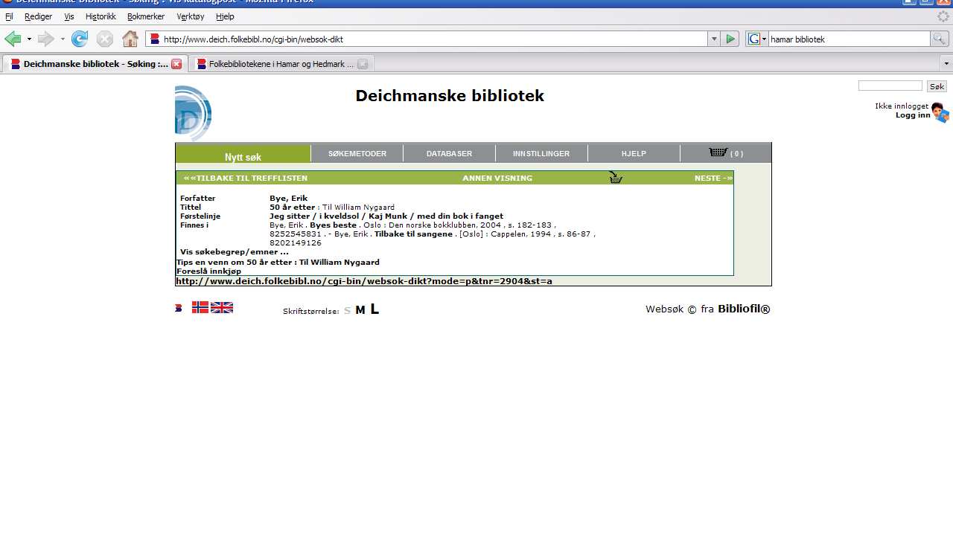Click the Søk button
The height and width of the screenshot is (540, 953).
coord(937,86)
